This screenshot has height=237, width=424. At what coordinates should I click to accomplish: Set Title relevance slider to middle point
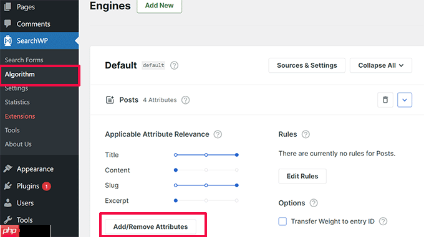pos(206,155)
